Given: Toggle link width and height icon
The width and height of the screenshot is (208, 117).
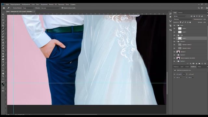Looking at the screenshot, I should tap(184, 74).
